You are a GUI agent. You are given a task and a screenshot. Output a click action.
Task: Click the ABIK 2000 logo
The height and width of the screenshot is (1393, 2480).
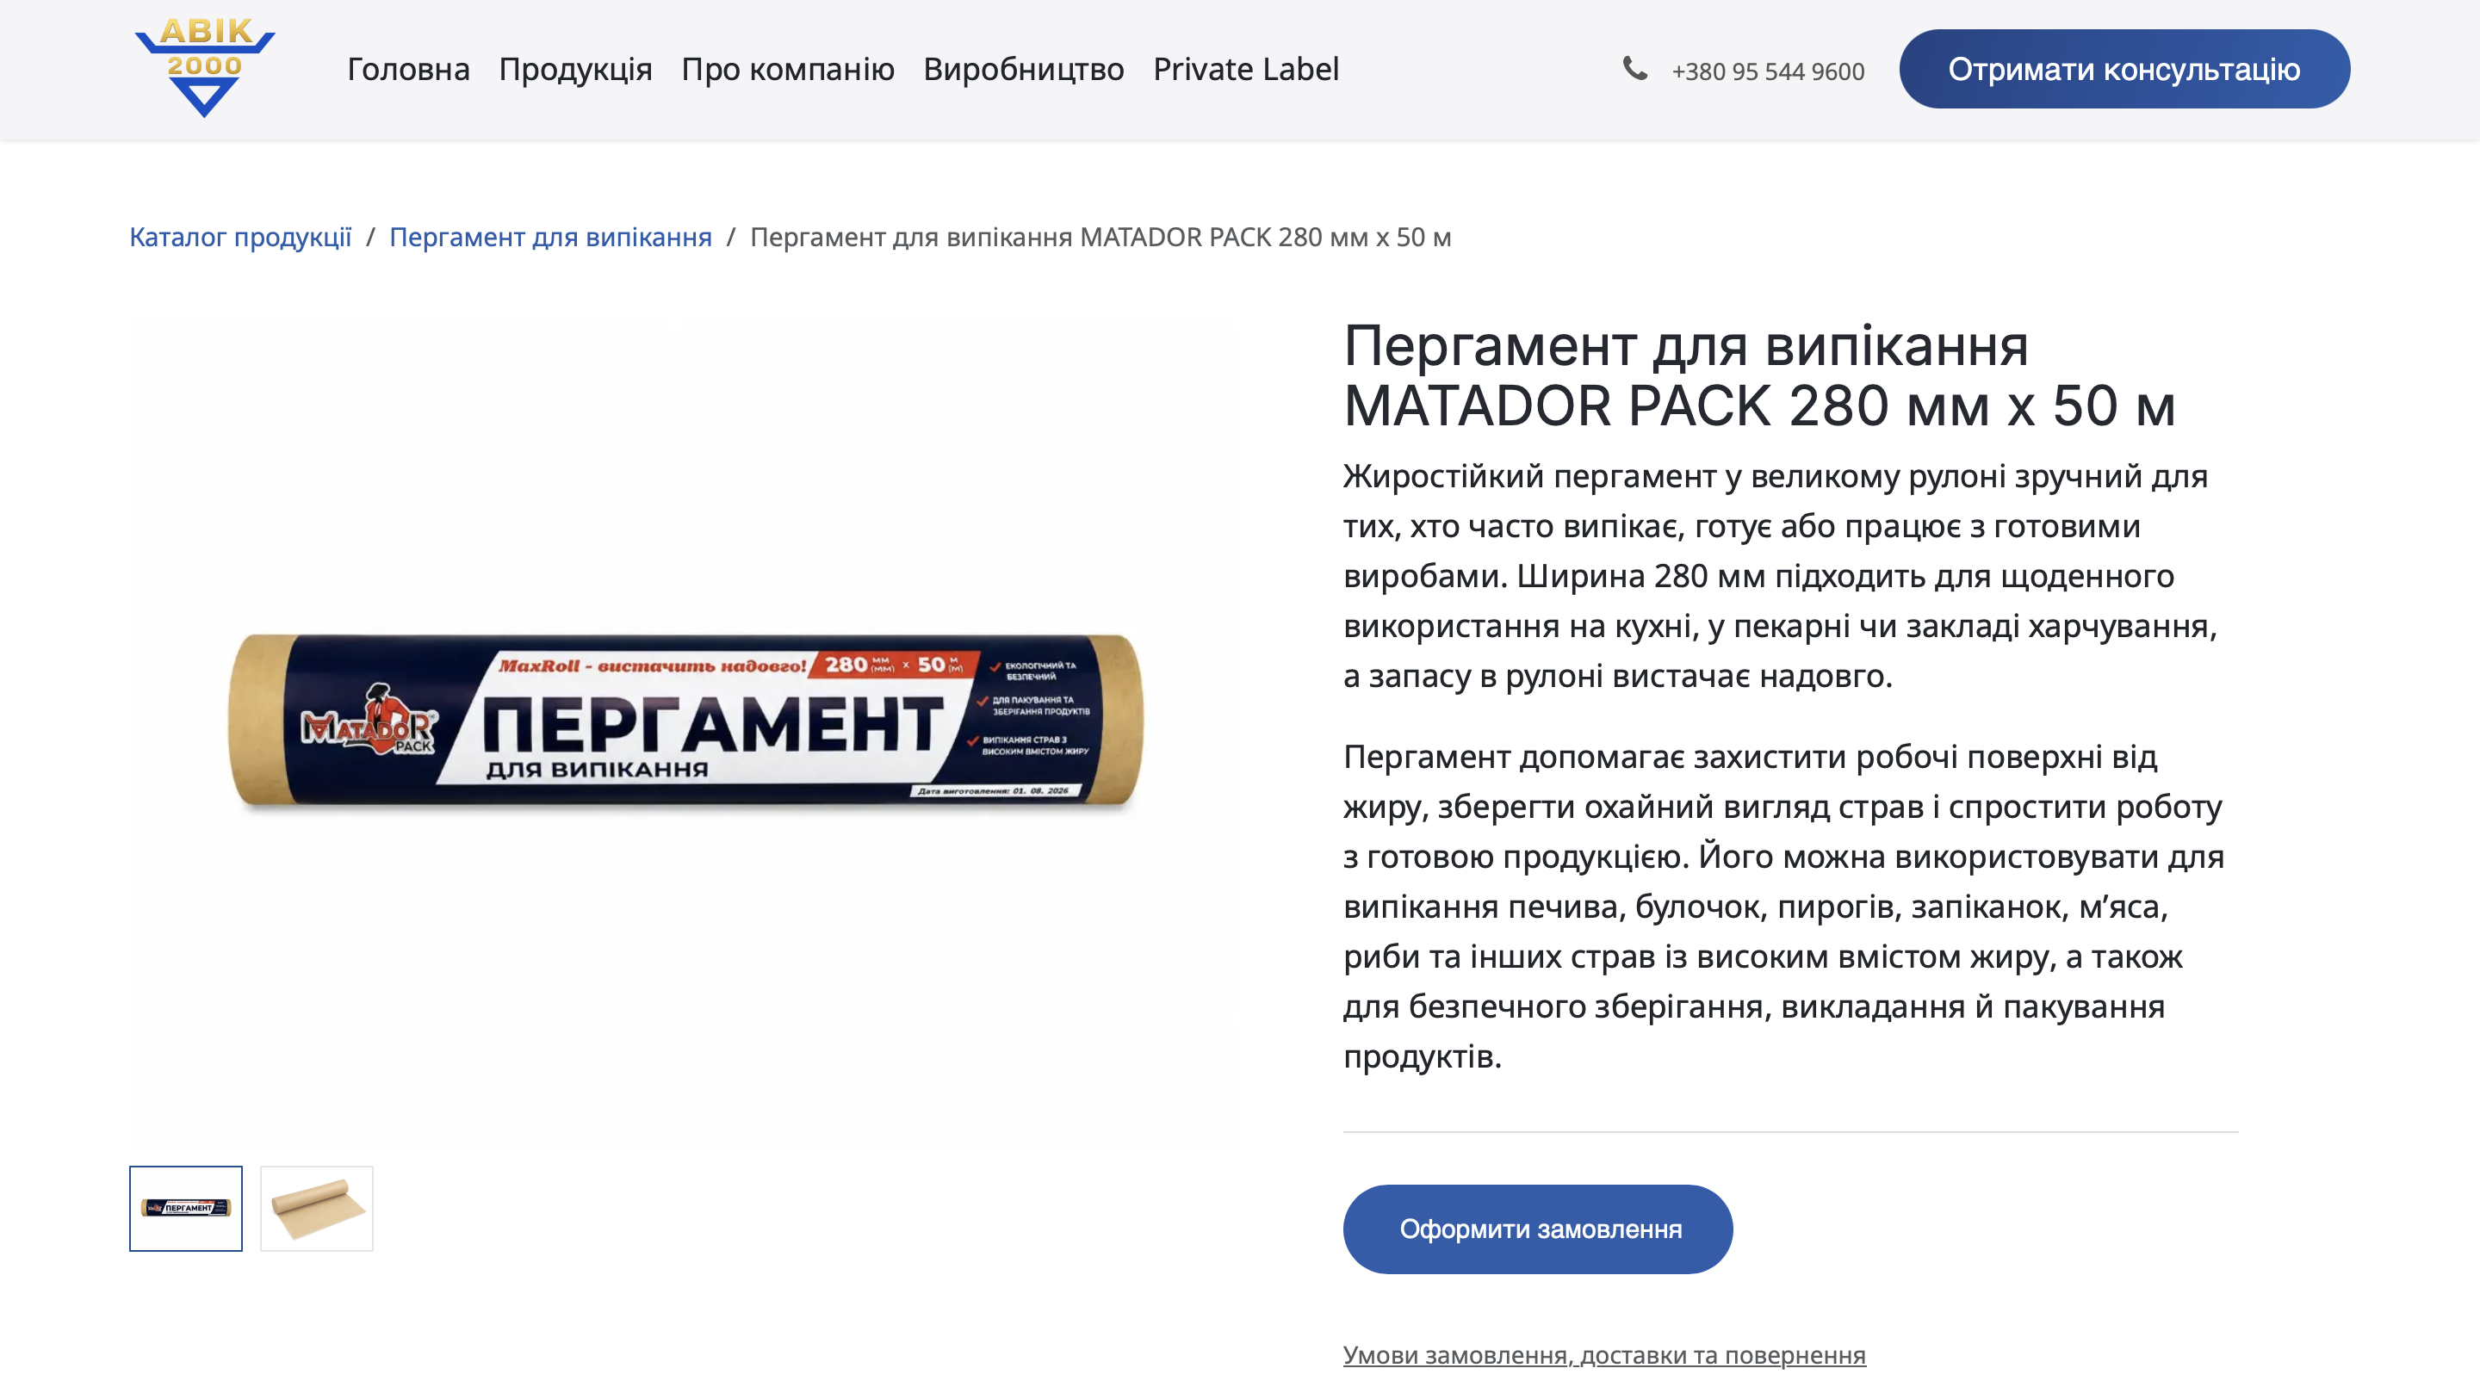pos(205,68)
